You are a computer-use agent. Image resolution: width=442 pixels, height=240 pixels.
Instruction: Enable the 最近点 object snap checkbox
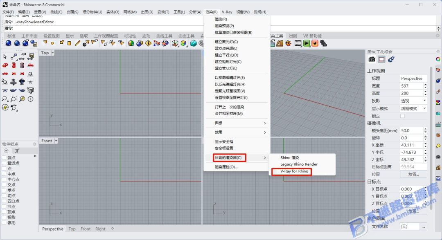(4, 163)
